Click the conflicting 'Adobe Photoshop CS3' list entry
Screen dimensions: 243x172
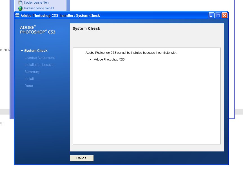(109, 59)
